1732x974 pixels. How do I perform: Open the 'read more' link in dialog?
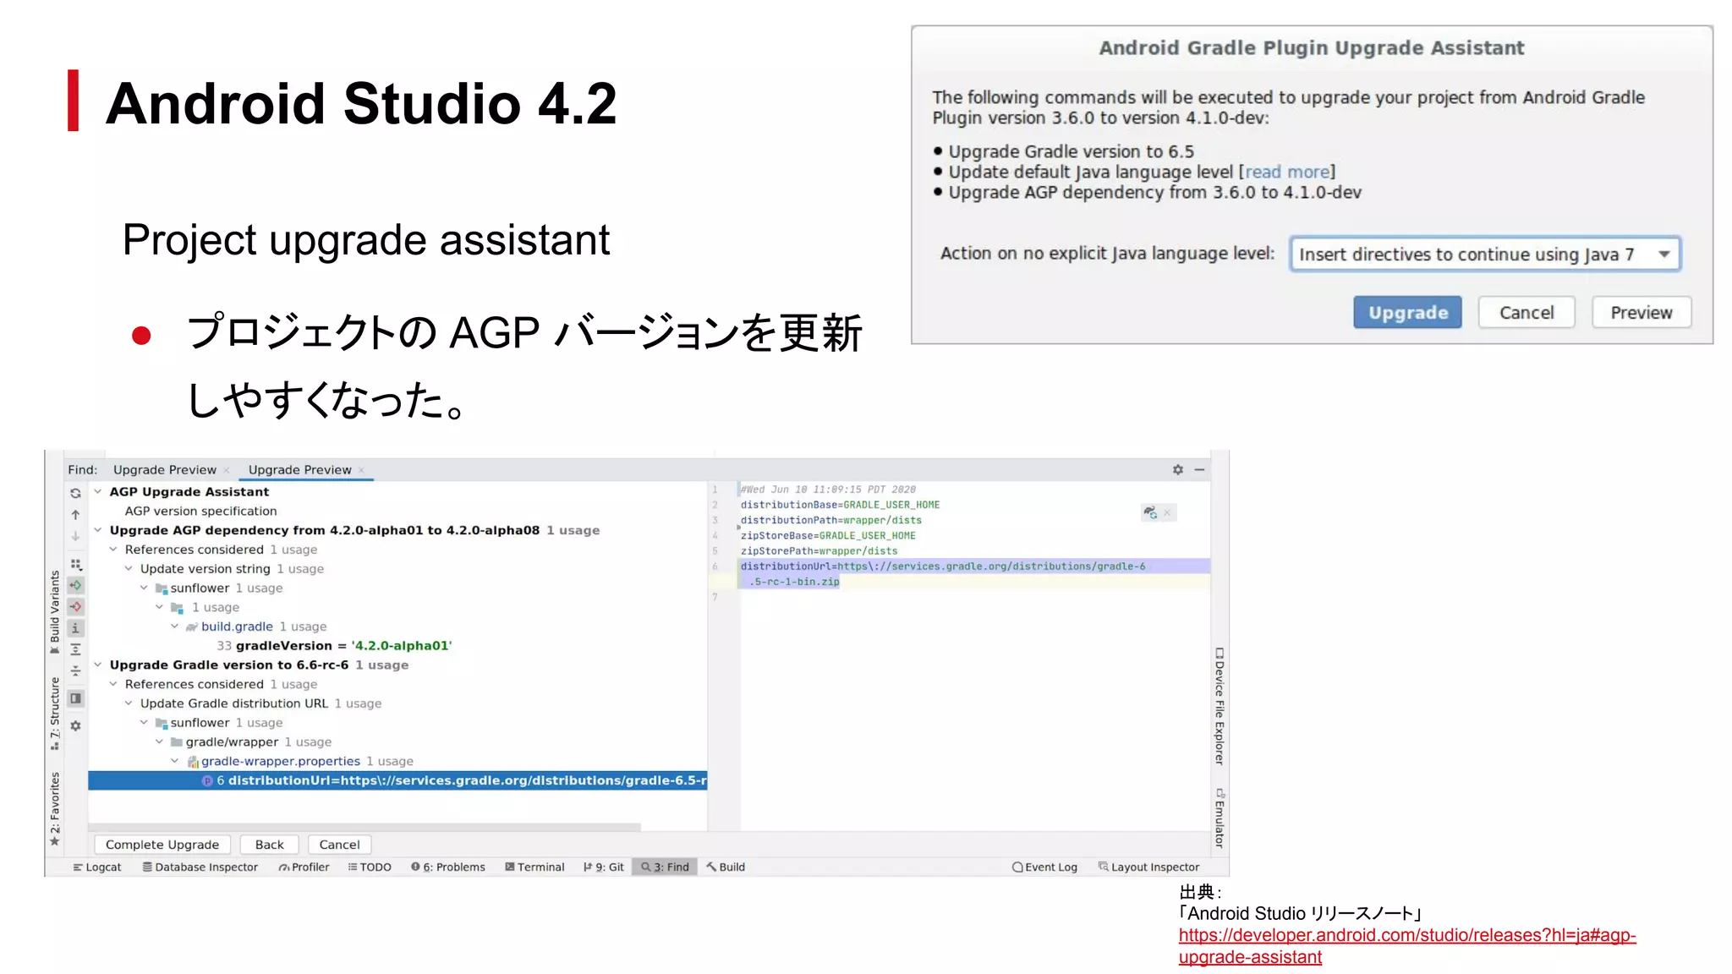pyautogui.click(x=1286, y=172)
